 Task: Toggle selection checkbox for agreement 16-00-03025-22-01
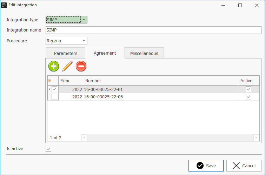tap(54, 90)
